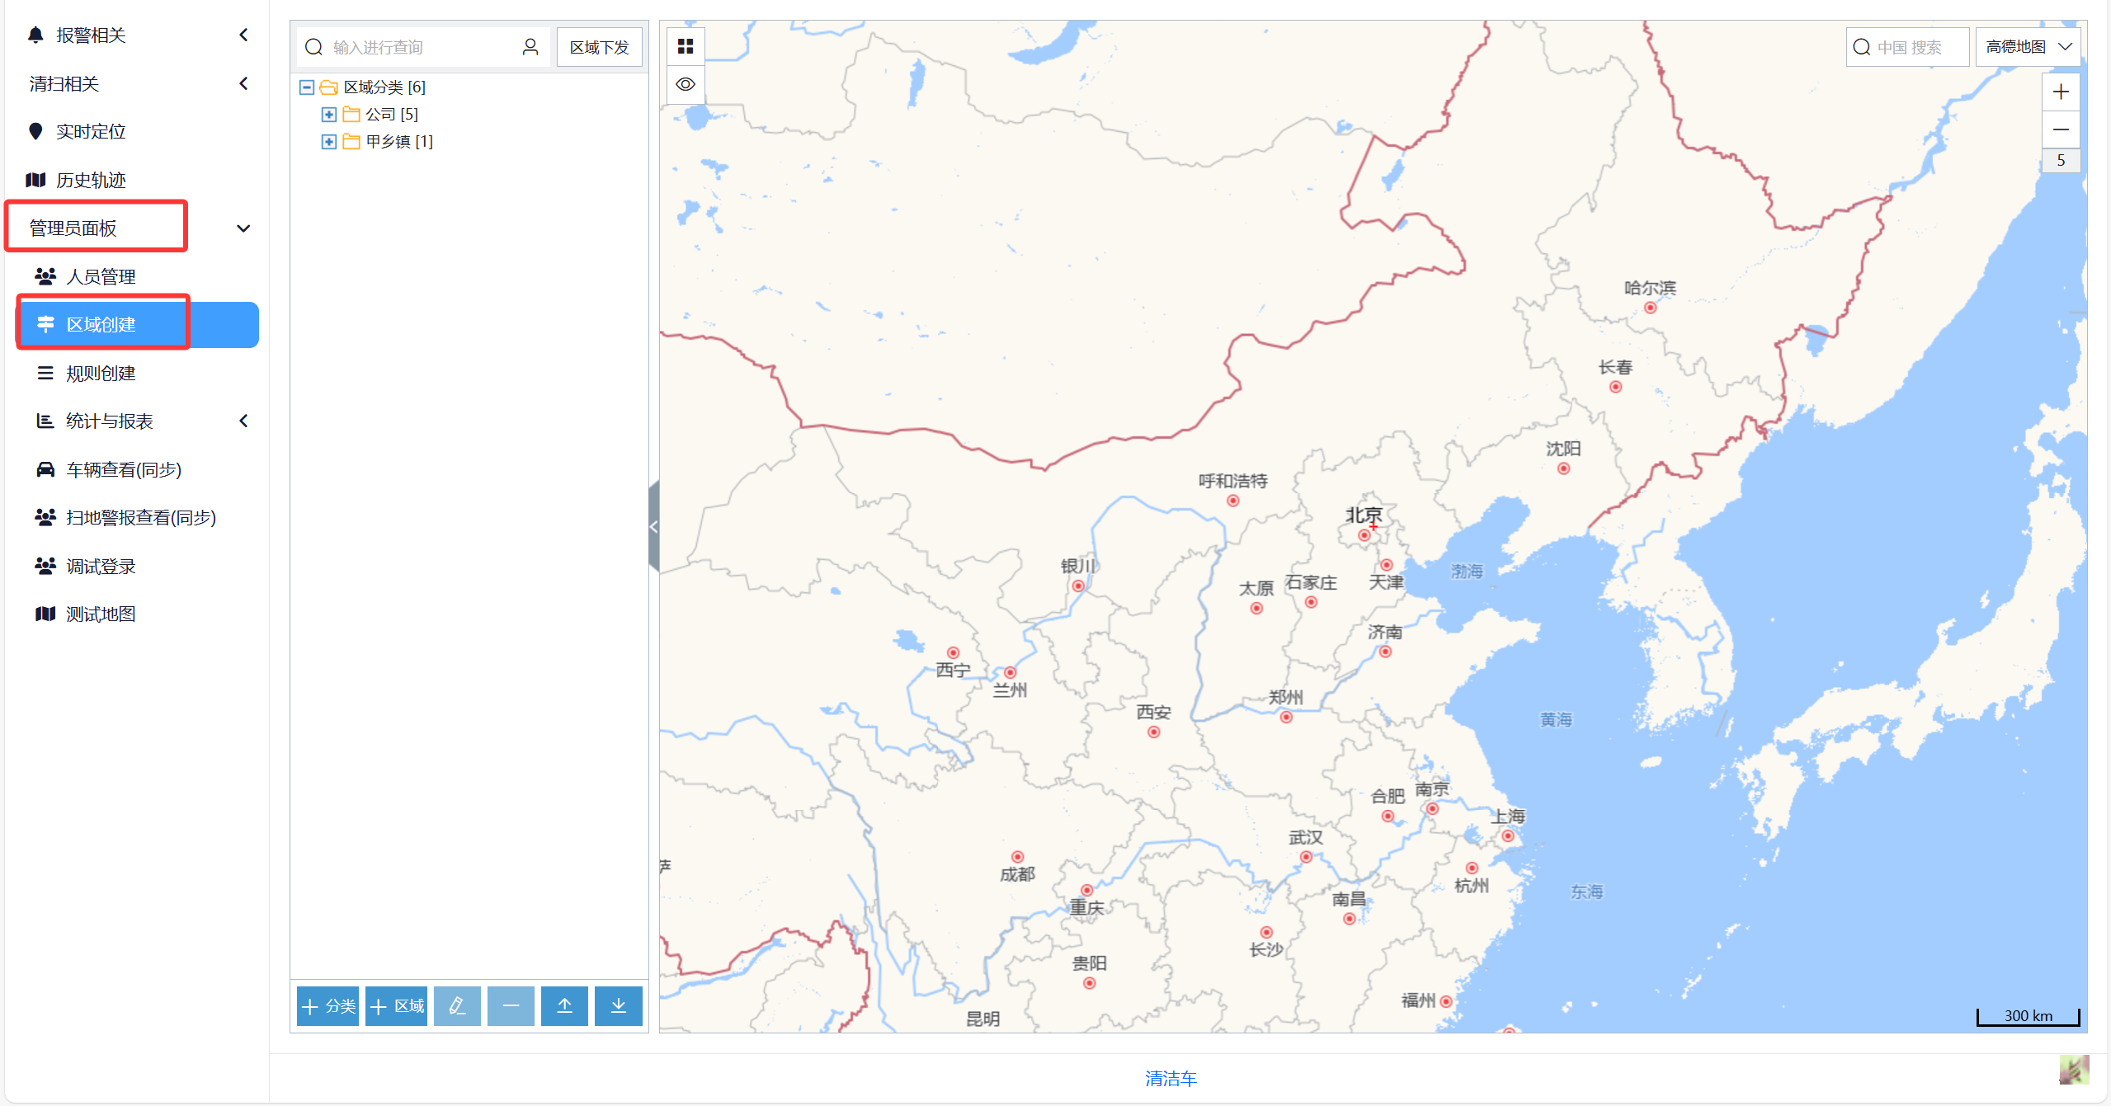Image resolution: width=2111 pixels, height=1106 pixels.
Task: Toggle the eye visibility icon on map
Action: coord(685,84)
